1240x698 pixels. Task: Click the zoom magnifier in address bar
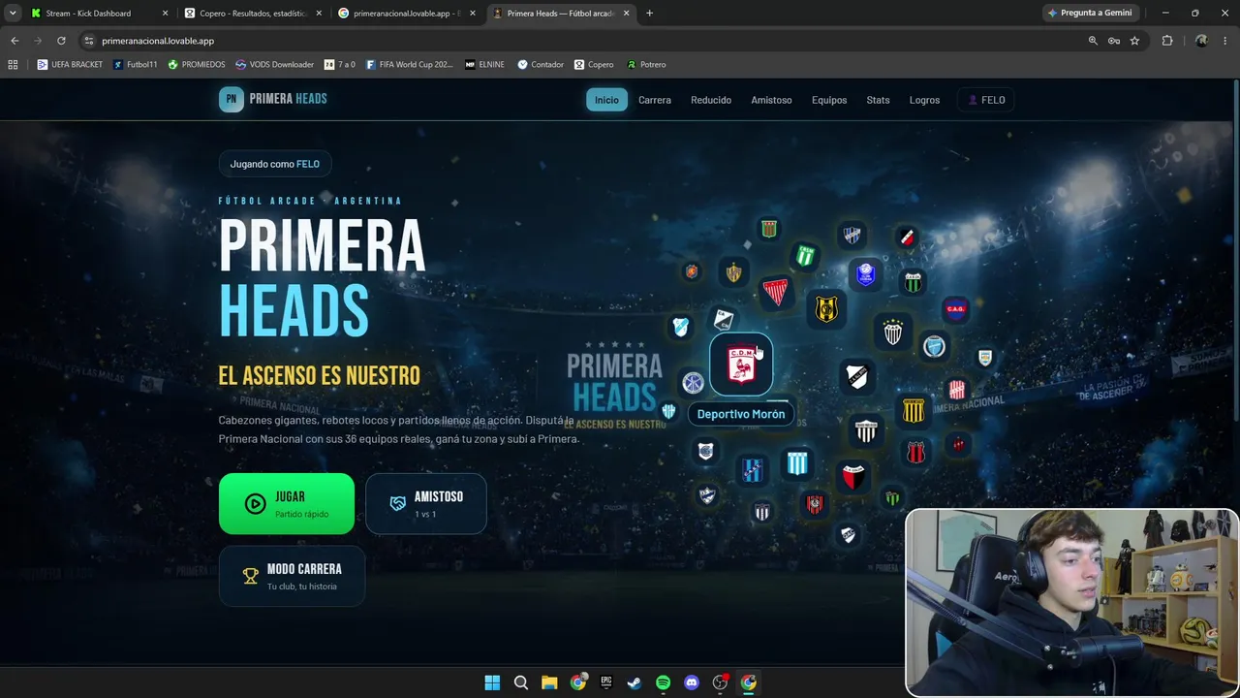point(1093,41)
